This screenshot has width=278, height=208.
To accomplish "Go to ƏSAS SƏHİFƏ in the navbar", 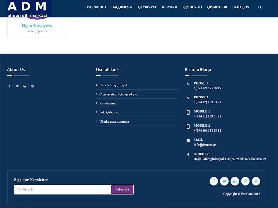I will 96,7.
